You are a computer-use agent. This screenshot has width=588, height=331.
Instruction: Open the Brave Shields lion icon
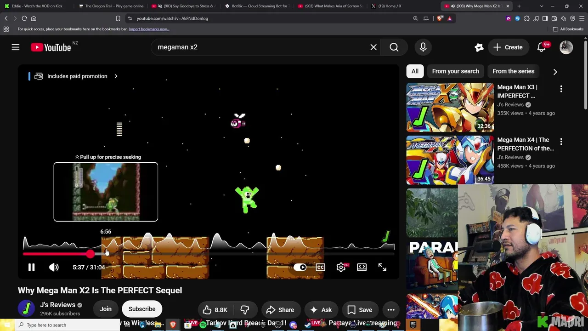pyautogui.click(x=440, y=18)
